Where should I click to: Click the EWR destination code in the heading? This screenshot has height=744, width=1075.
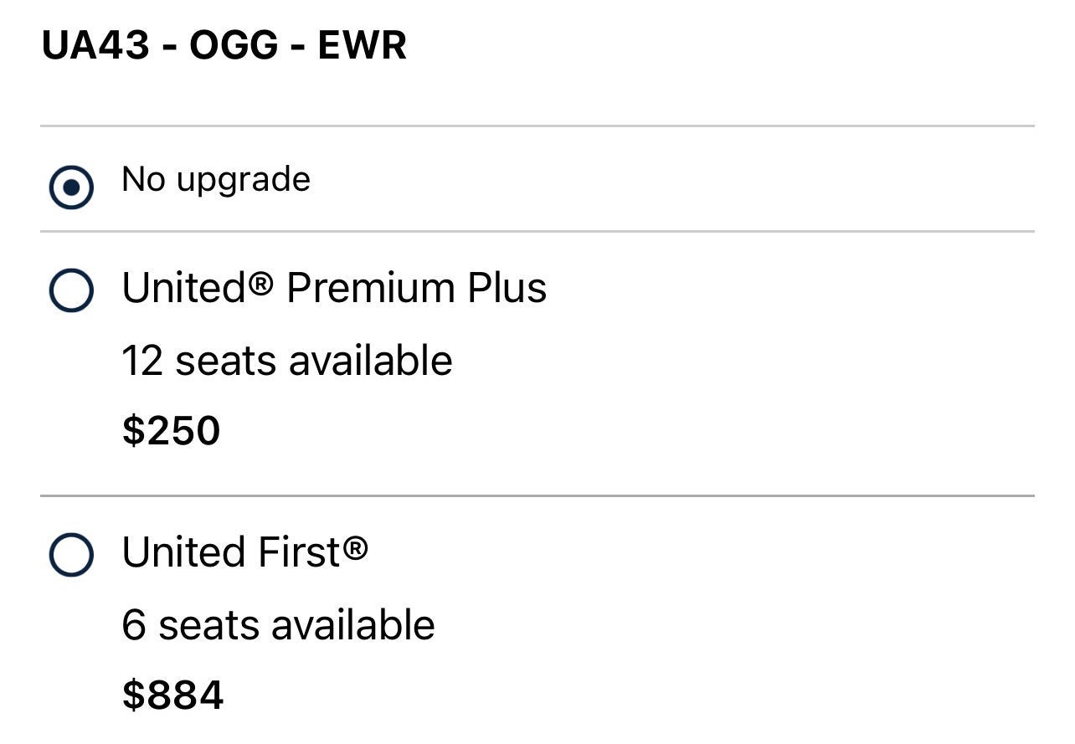click(x=362, y=46)
